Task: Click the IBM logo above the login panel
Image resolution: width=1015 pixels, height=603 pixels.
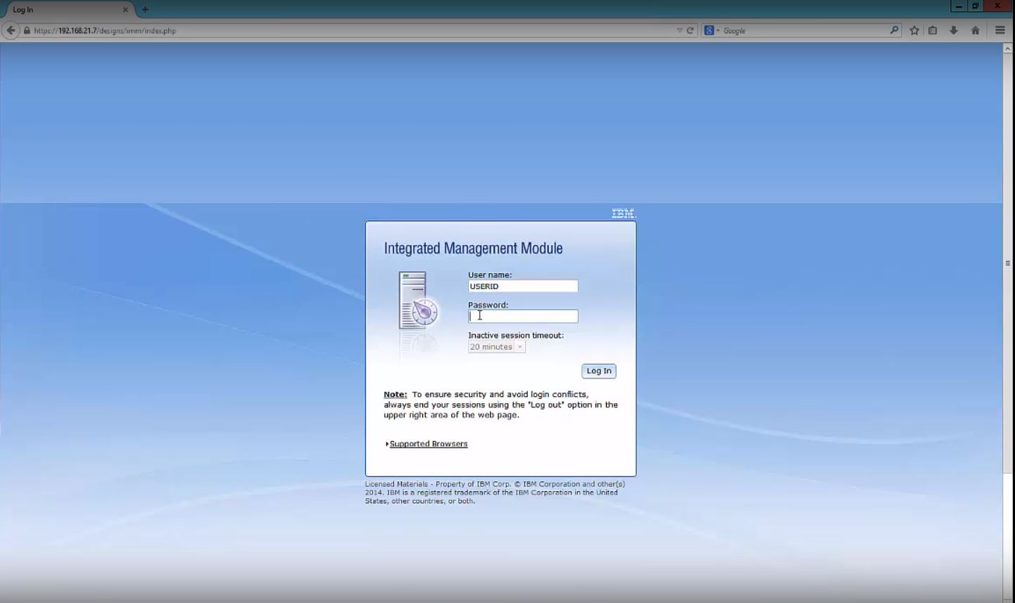Action: pos(623,213)
